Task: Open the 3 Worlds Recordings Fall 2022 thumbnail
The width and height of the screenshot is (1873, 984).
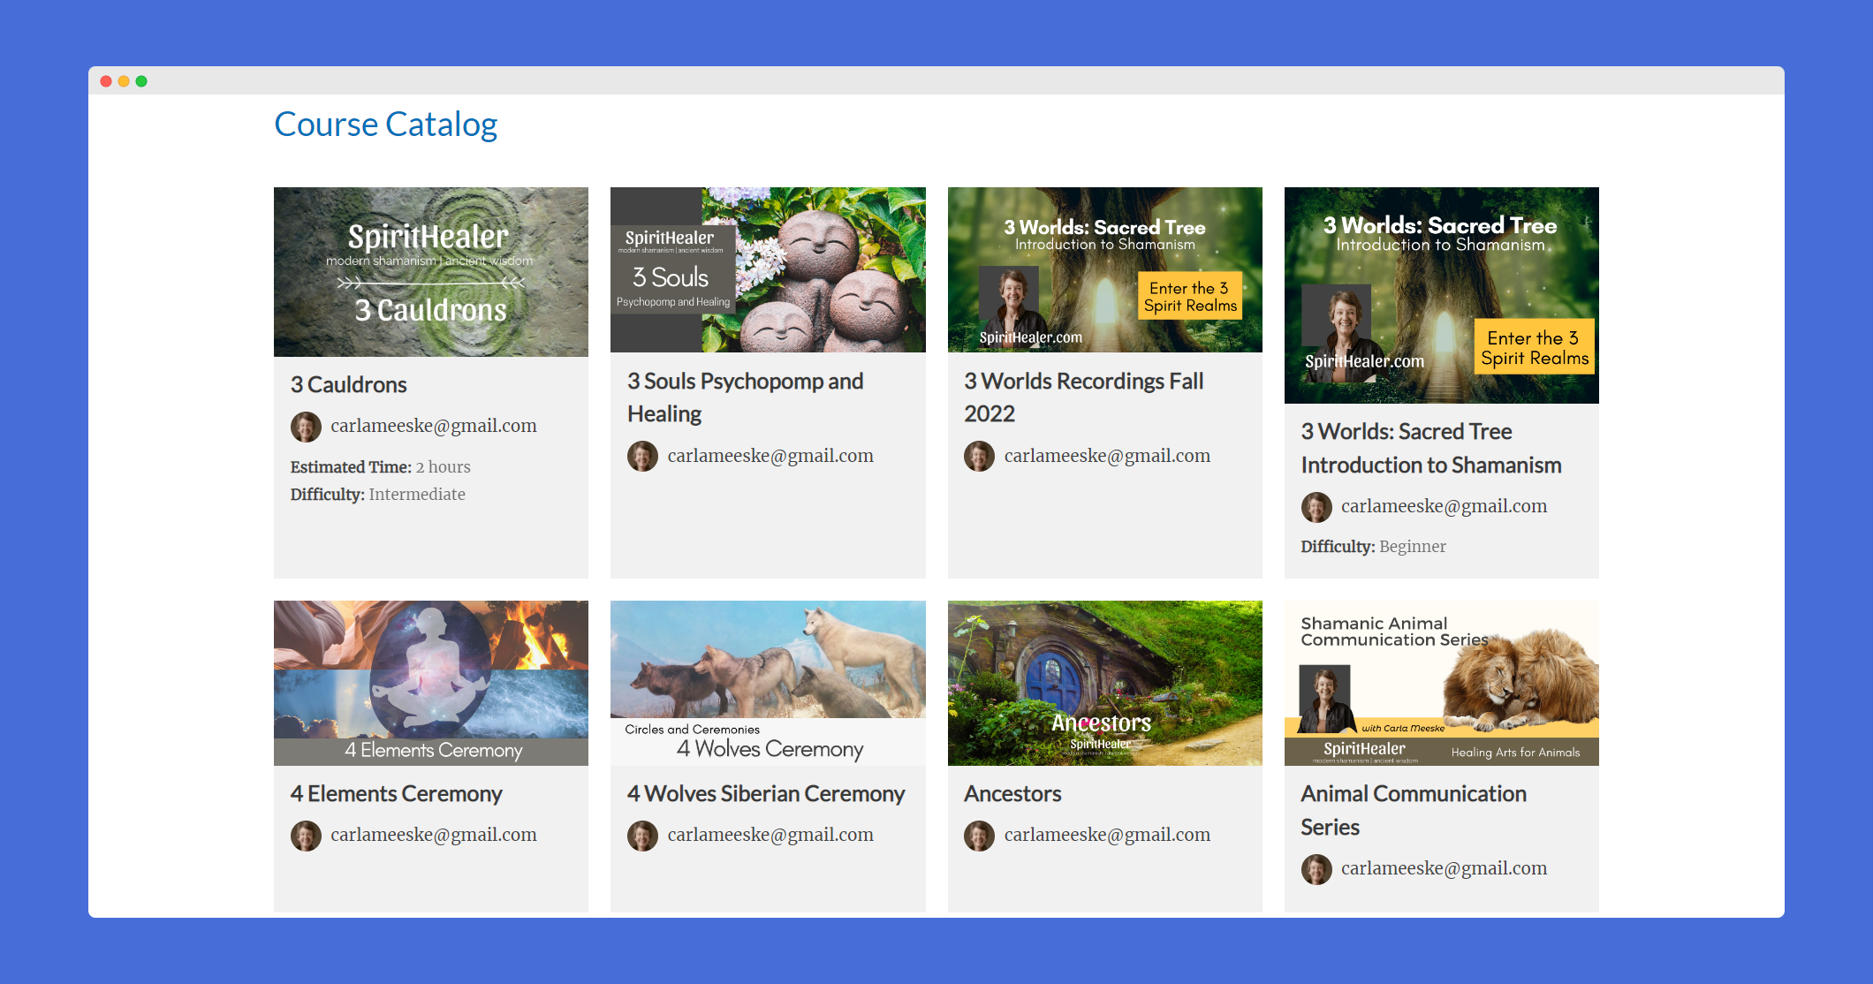Action: pyautogui.click(x=1104, y=269)
